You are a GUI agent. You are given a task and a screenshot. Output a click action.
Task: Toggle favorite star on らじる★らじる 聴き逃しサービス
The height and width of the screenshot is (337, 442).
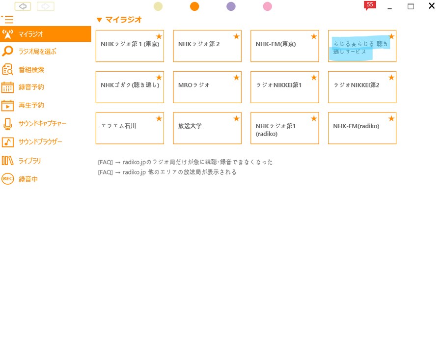click(391, 36)
